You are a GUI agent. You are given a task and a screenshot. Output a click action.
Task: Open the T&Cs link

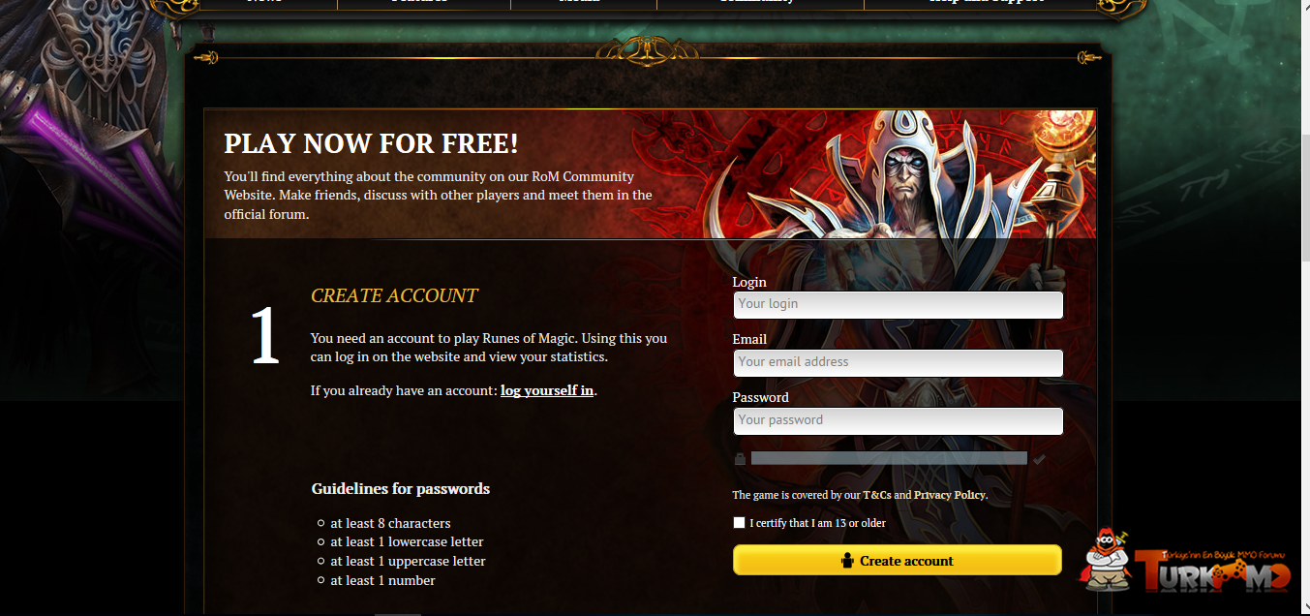point(877,495)
